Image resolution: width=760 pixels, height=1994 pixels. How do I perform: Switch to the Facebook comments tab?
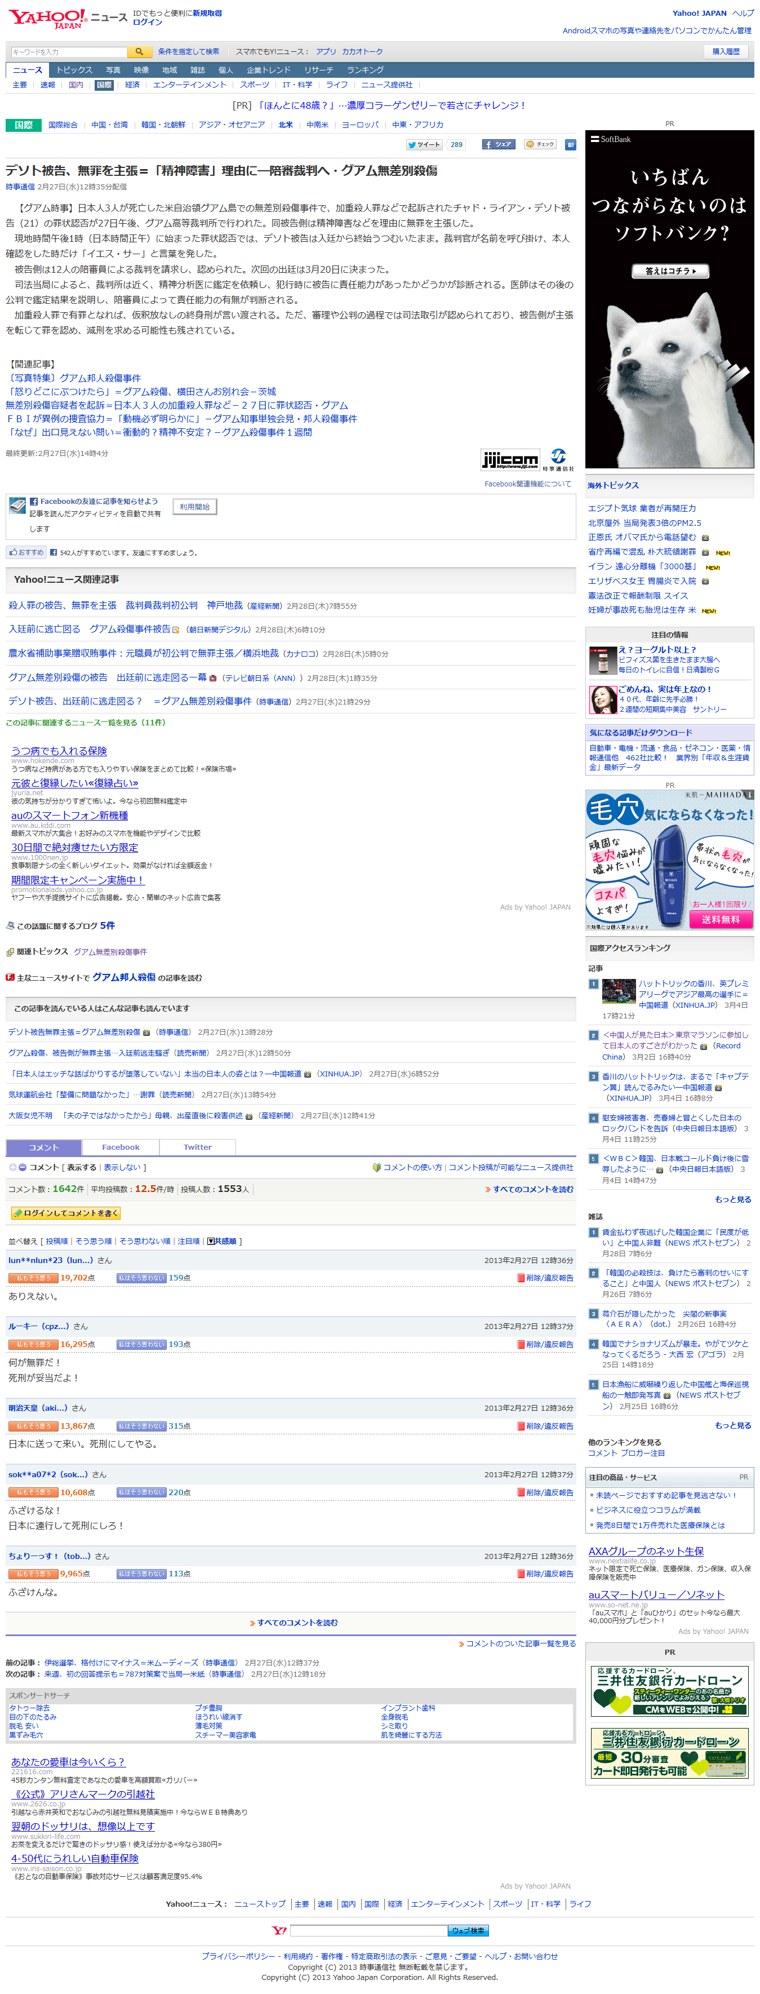[x=121, y=1147]
